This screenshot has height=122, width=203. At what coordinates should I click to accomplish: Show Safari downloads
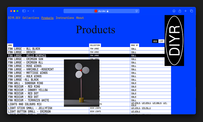click(x=174, y=11)
